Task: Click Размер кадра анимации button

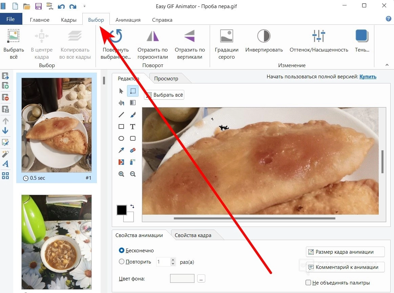Action: (x=345, y=252)
